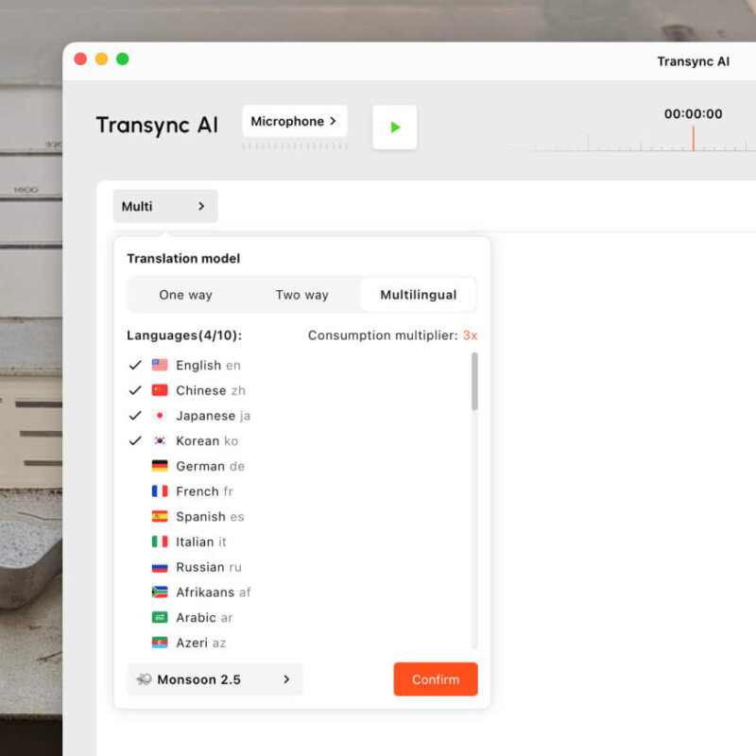The height and width of the screenshot is (756, 756).
Task: Open the Monsoon 2.5 model selector
Action: pos(215,679)
